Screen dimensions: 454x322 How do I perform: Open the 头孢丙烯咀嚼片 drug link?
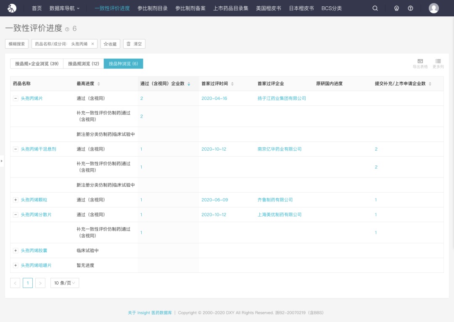click(x=36, y=265)
